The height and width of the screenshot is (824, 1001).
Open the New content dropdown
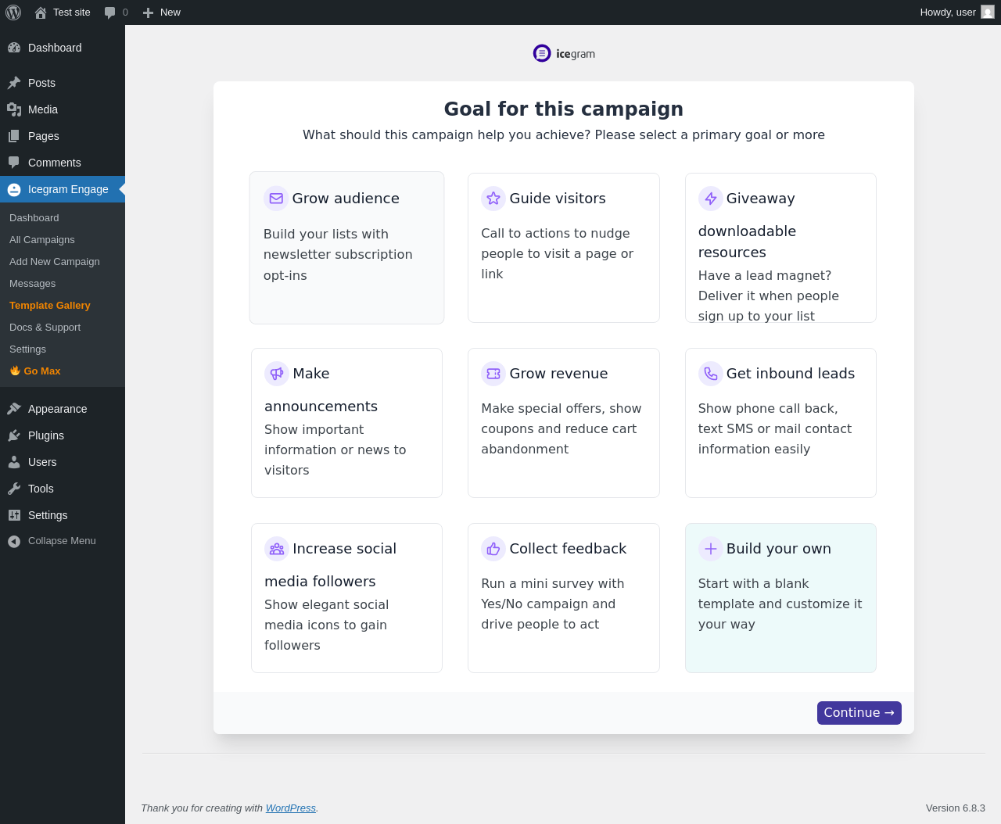click(162, 13)
